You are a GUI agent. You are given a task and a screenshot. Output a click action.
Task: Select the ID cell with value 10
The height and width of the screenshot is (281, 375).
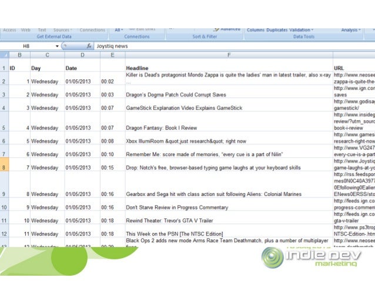pos(19,217)
